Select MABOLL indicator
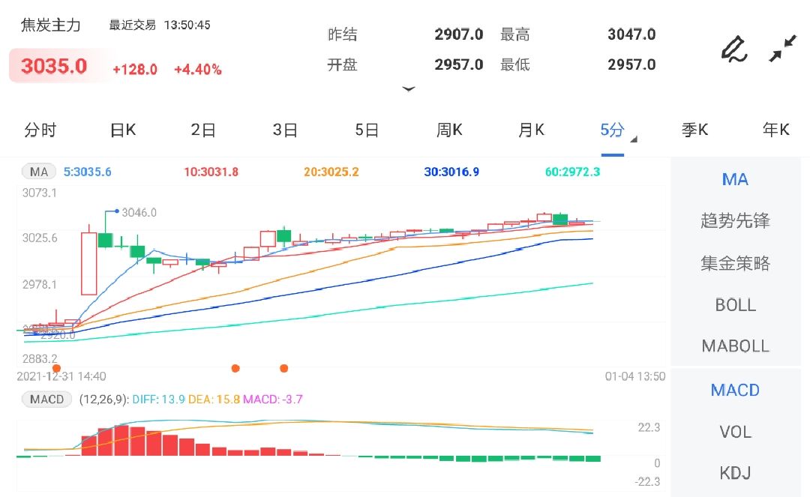 click(736, 346)
